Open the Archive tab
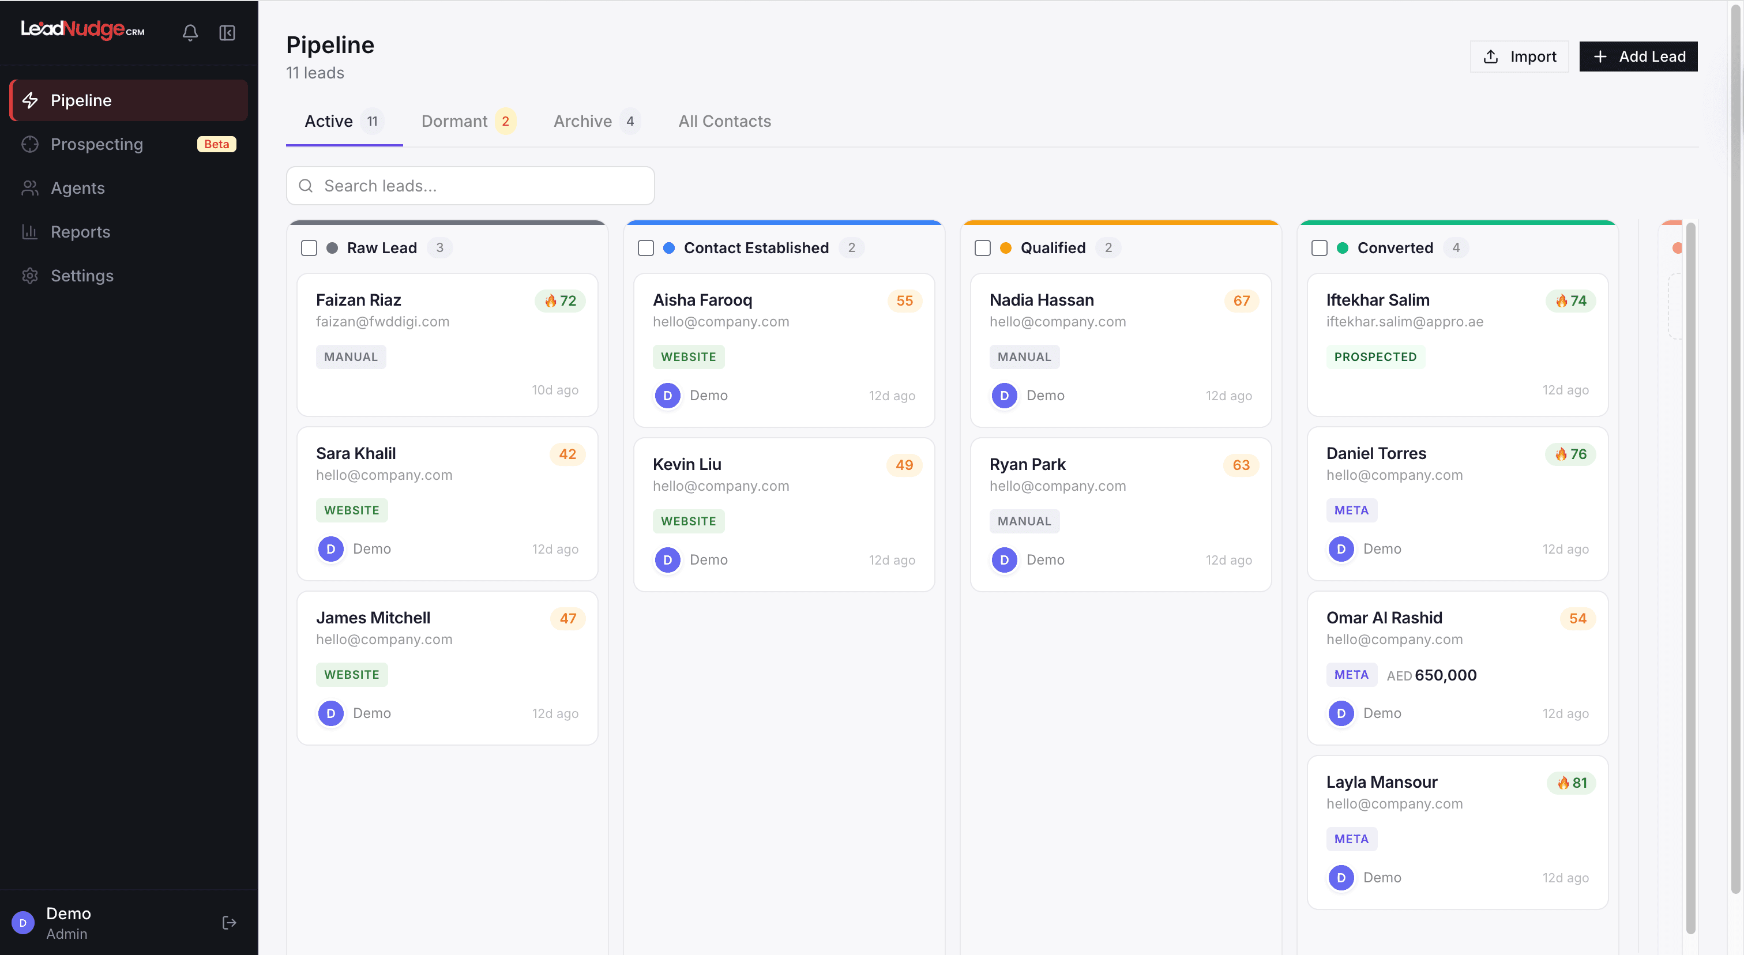The width and height of the screenshot is (1744, 955). point(596,121)
